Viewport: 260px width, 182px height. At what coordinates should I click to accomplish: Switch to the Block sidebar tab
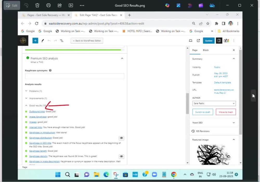coord(206,50)
